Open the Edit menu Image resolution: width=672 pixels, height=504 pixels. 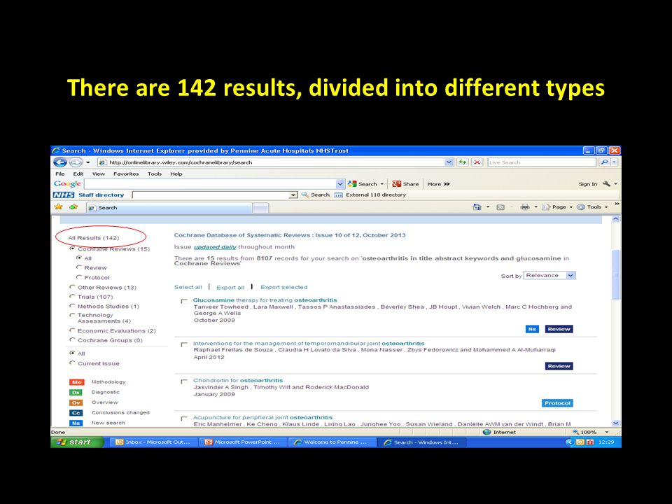coord(78,174)
